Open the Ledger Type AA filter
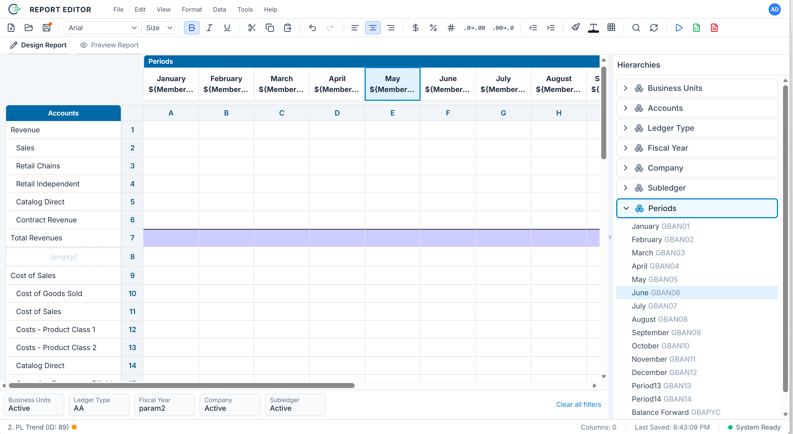The width and height of the screenshot is (793, 434). (x=99, y=404)
